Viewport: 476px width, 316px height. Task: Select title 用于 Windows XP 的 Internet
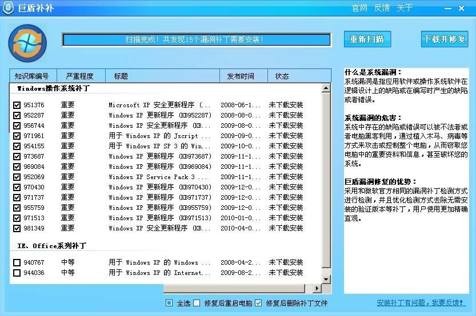159,273
